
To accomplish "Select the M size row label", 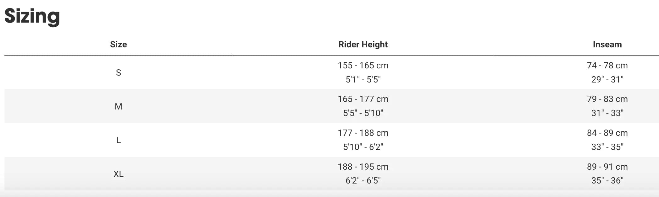I will point(118,106).
